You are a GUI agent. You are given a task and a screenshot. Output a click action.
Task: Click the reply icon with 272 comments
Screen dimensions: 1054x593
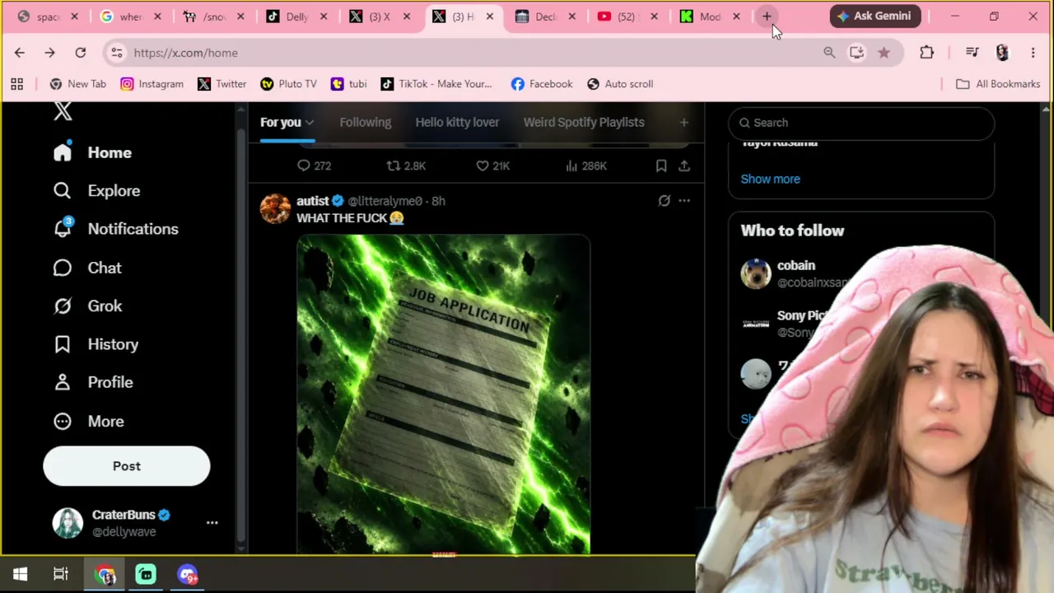click(314, 166)
